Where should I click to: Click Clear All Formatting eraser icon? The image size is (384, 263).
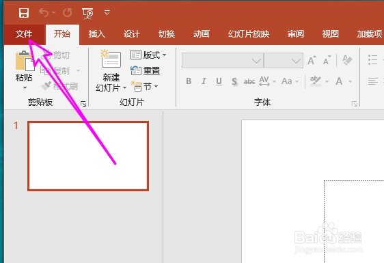point(348,60)
